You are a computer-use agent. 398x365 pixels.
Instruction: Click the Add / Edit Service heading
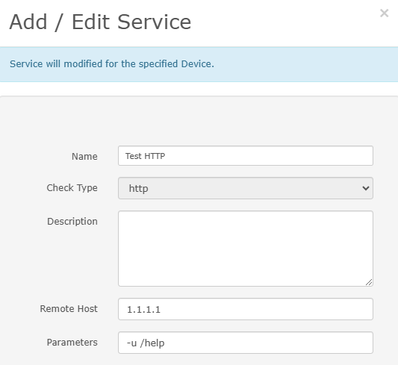click(100, 22)
